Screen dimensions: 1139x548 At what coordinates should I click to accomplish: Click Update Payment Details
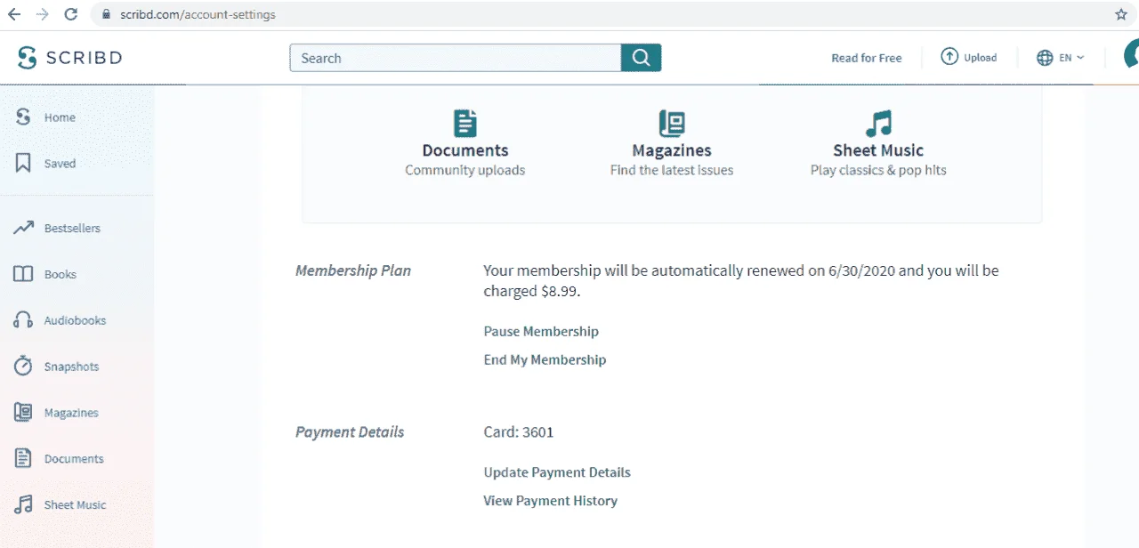pyautogui.click(x=557, y=472)
